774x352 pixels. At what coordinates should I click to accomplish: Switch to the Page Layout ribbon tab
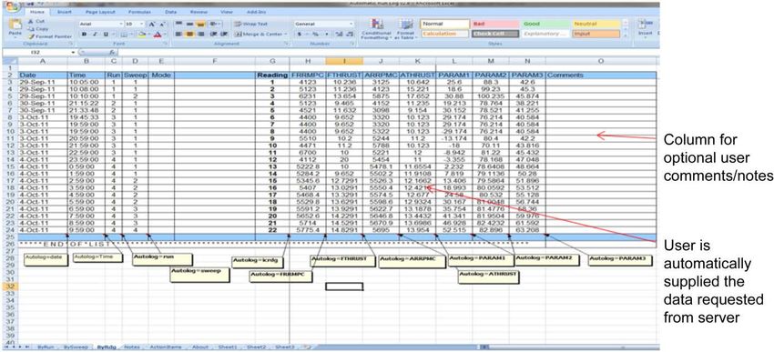click(x=101, y=11)
